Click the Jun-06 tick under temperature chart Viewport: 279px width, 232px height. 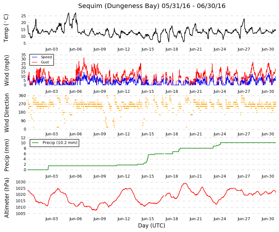[76, 49]
